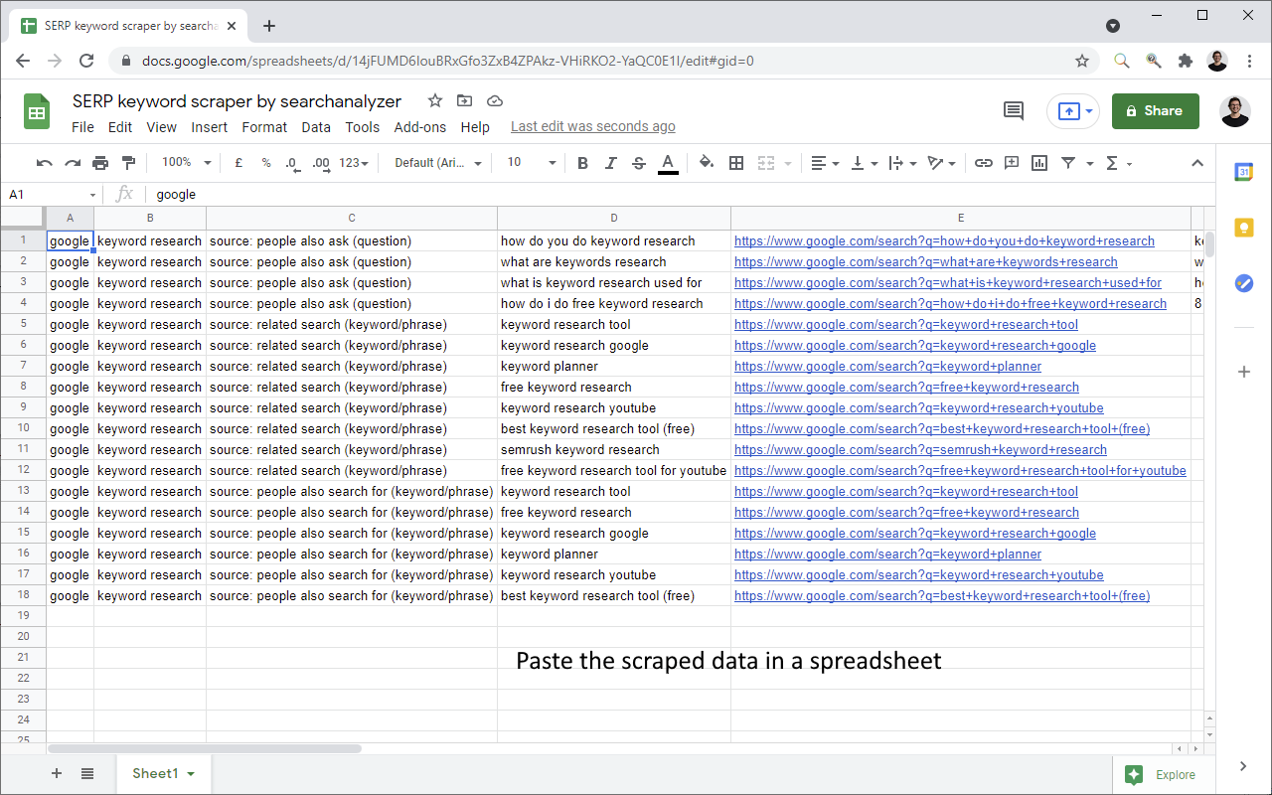Viewport: 1272px width, 795px height.
Task: Open the Add-ons menu
Action: [x=420, y=127]
